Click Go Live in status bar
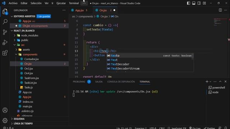The width and height of the screenshot is (230, 129). pos(195,128)
